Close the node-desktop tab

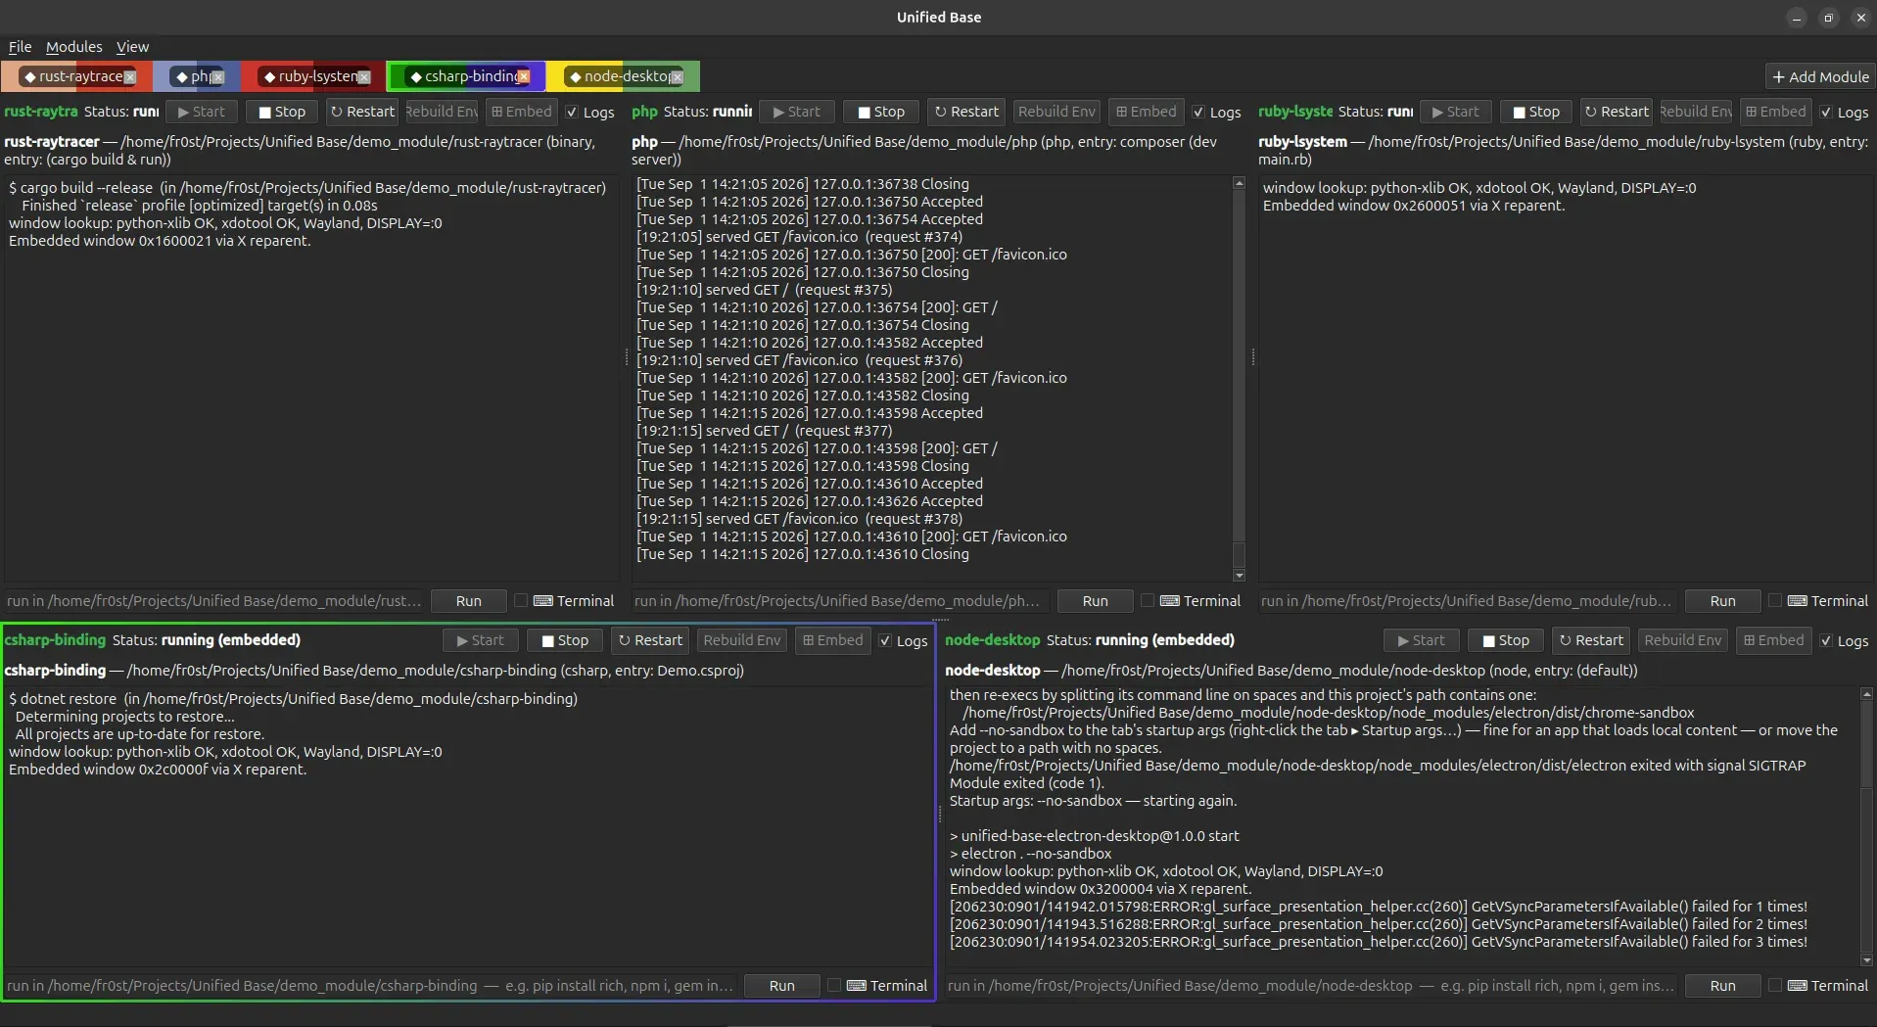[x=677, y=77]
